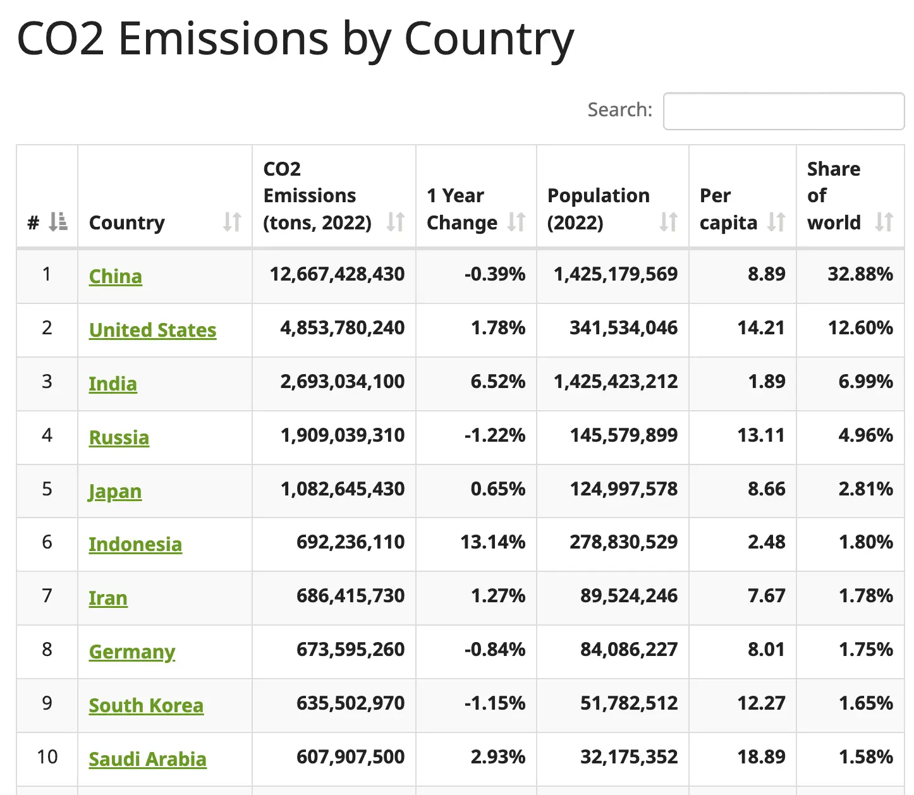This screenshot has width=914, height=795.
Task: Sort by CO2 Emissions column arrows
Action: [396, 222]
